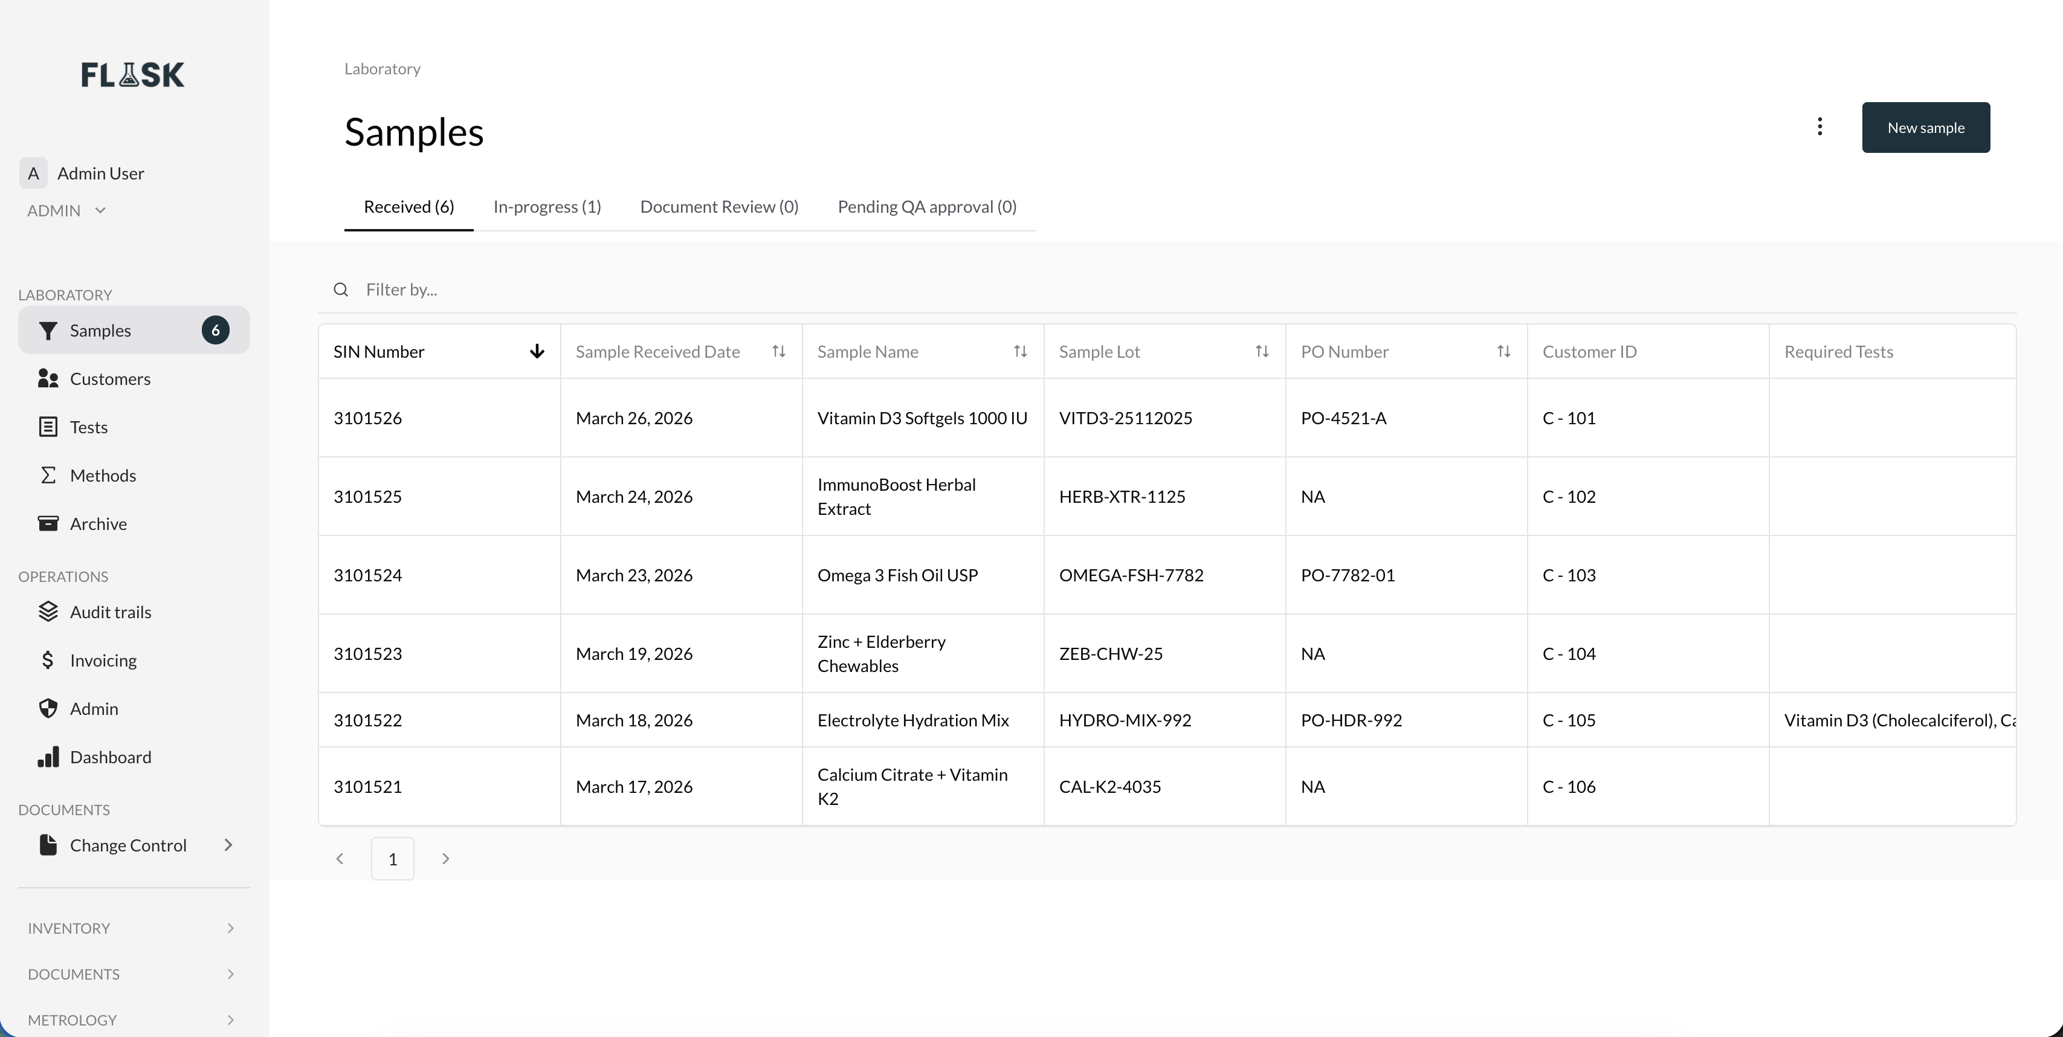Open Archive via its box icon

tap(48, 524)
